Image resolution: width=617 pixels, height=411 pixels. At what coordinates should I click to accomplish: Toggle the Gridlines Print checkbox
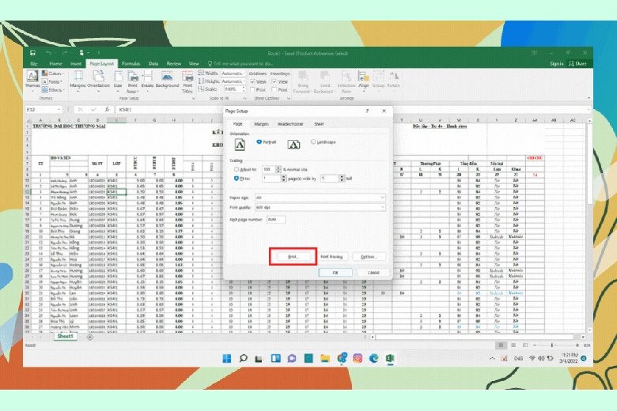pyautogui.click(x=252, y=89)
